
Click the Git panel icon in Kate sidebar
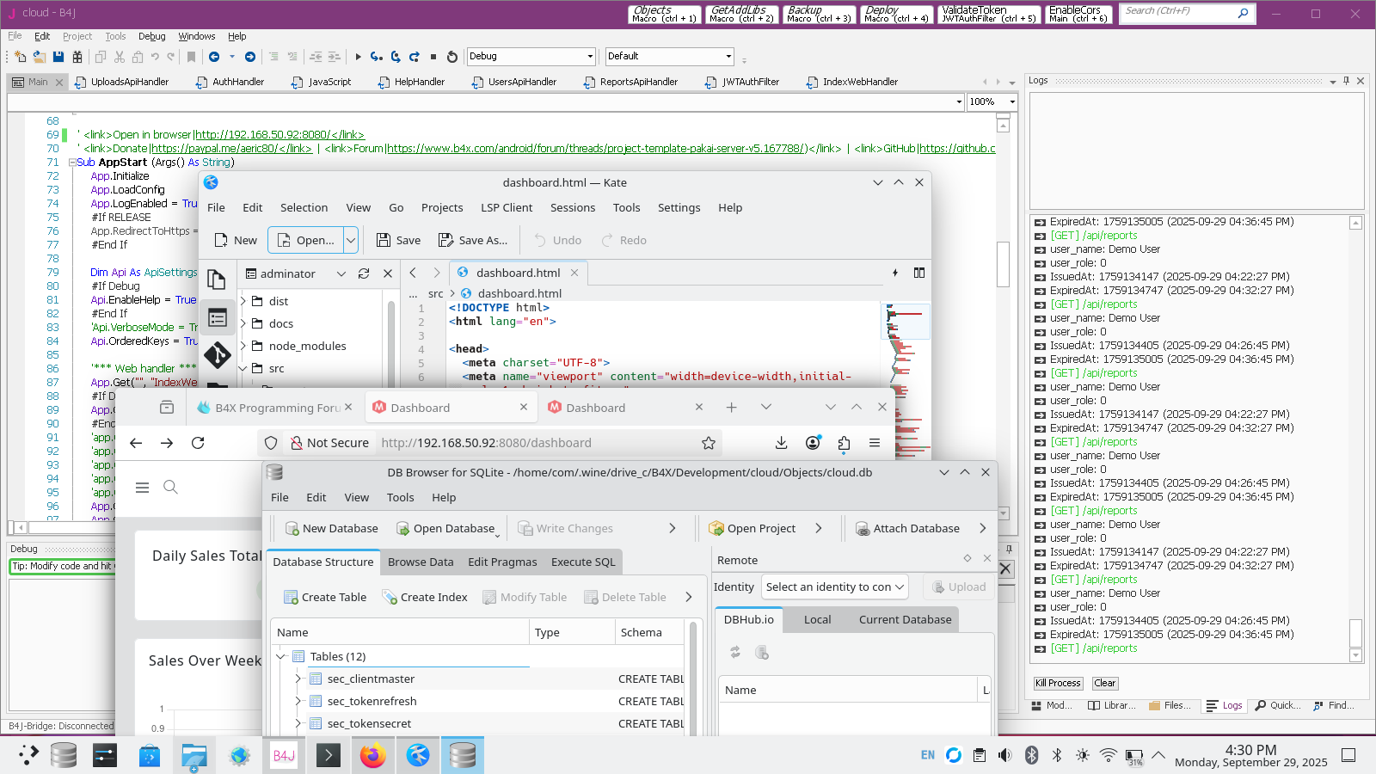point(217,354)
